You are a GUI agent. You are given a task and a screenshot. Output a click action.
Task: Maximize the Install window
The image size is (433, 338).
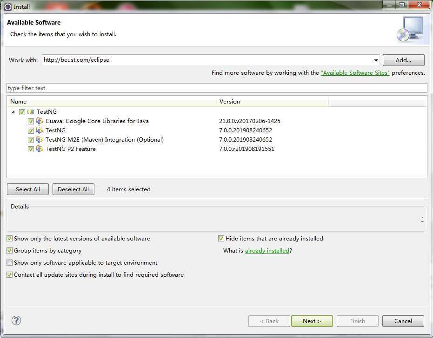(402, 5)
